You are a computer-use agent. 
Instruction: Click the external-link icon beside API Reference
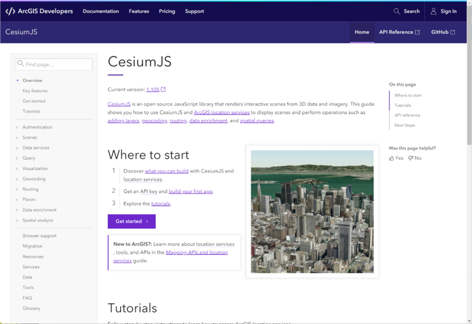tap(418, 32)
